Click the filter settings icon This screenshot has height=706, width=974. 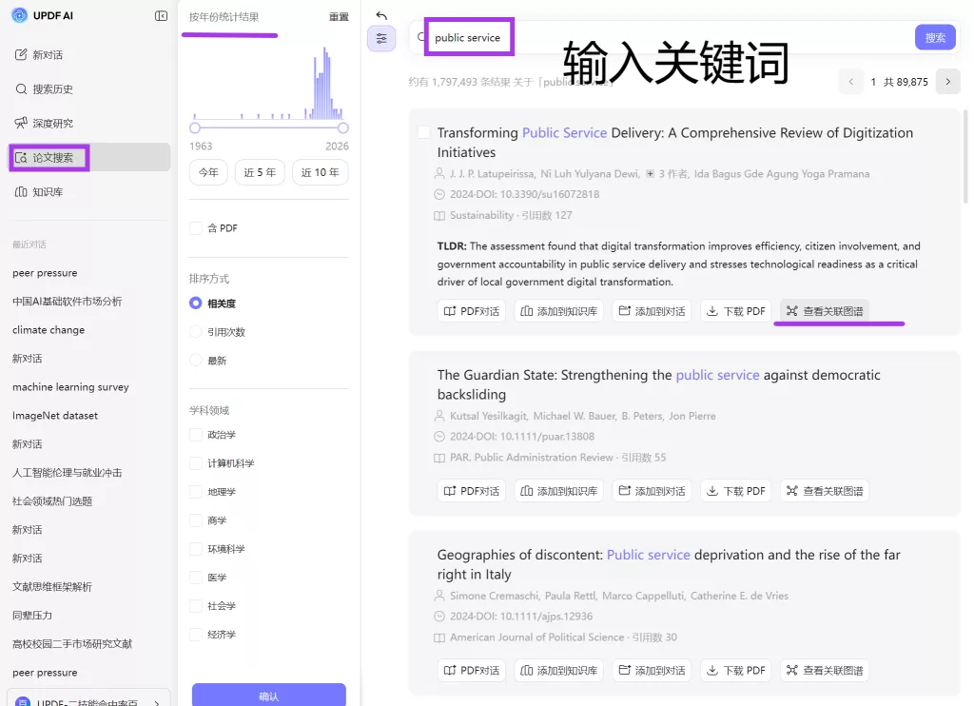(381, 39)
